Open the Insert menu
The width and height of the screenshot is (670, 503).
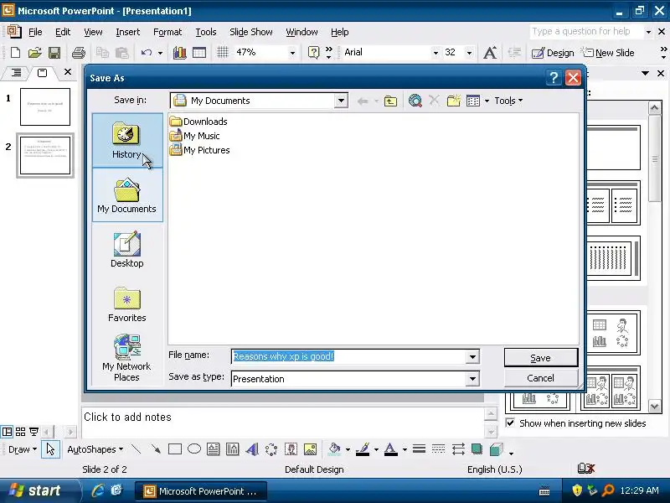click(128, 32)
